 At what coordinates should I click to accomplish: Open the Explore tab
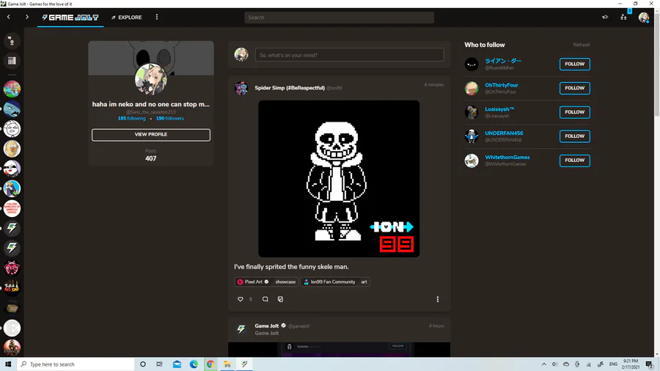pyautogui.click(x=127, y=18)
